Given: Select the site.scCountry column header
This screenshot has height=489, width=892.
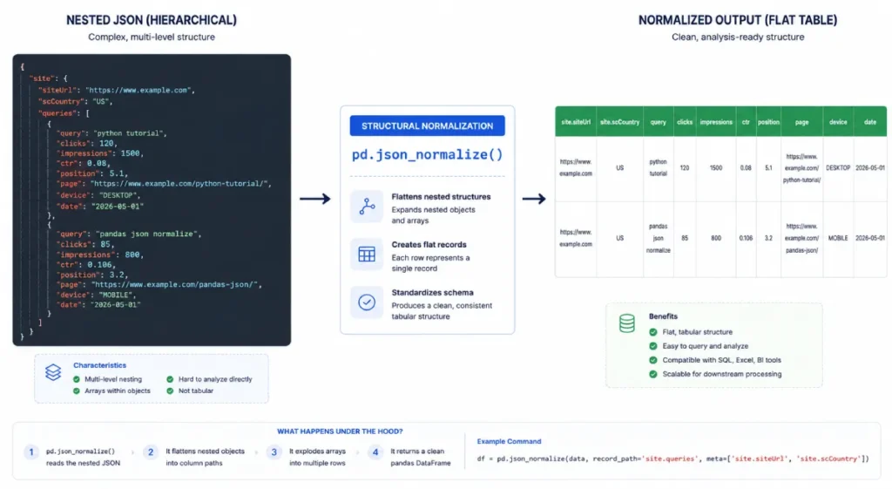Looking at the screenshot, I should 619,122.
